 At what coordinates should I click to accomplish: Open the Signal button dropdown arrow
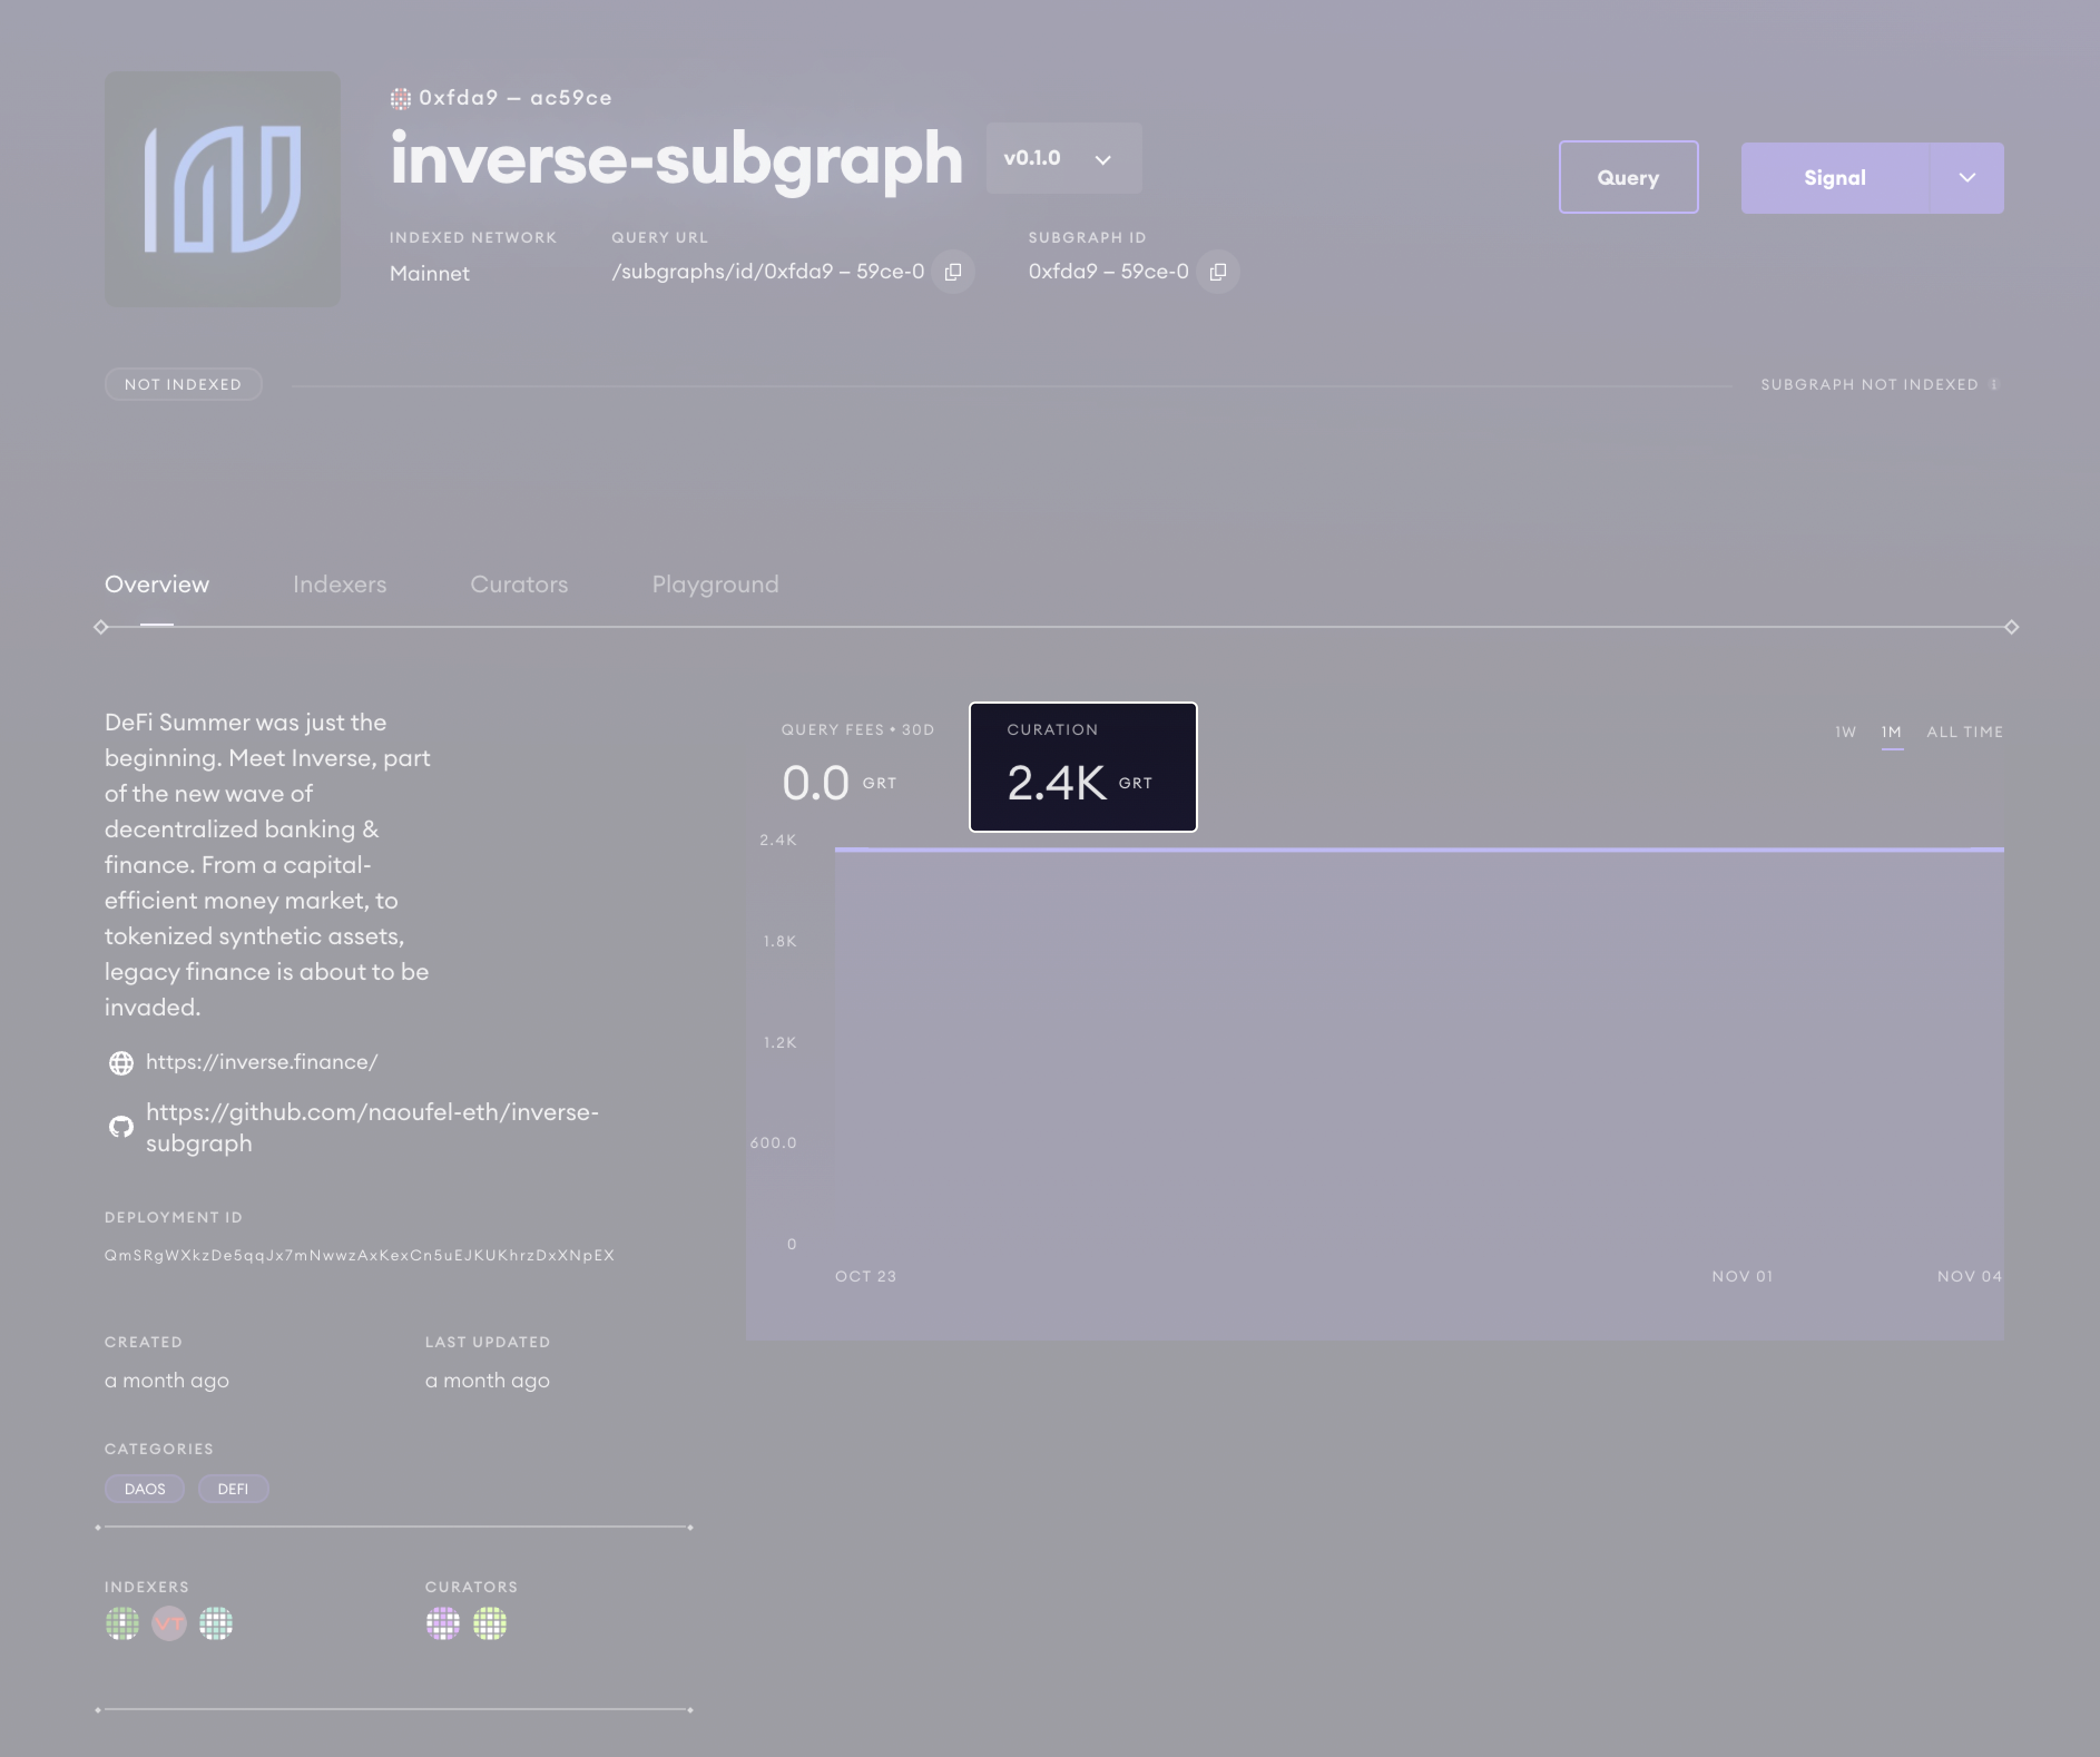1966,178
